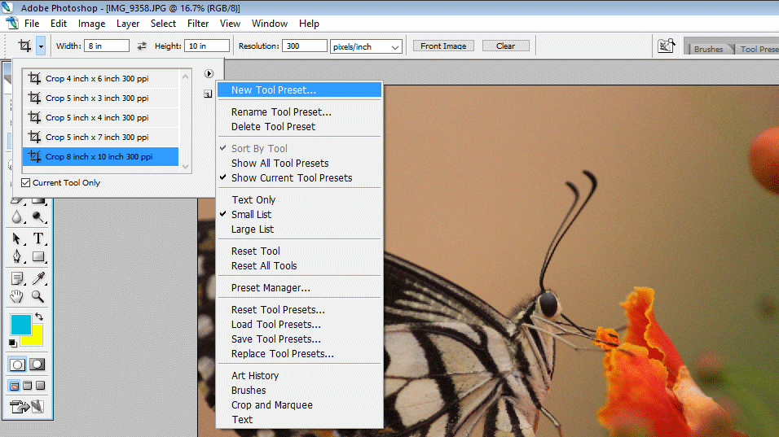Open the Layer menu

(128, 24)
